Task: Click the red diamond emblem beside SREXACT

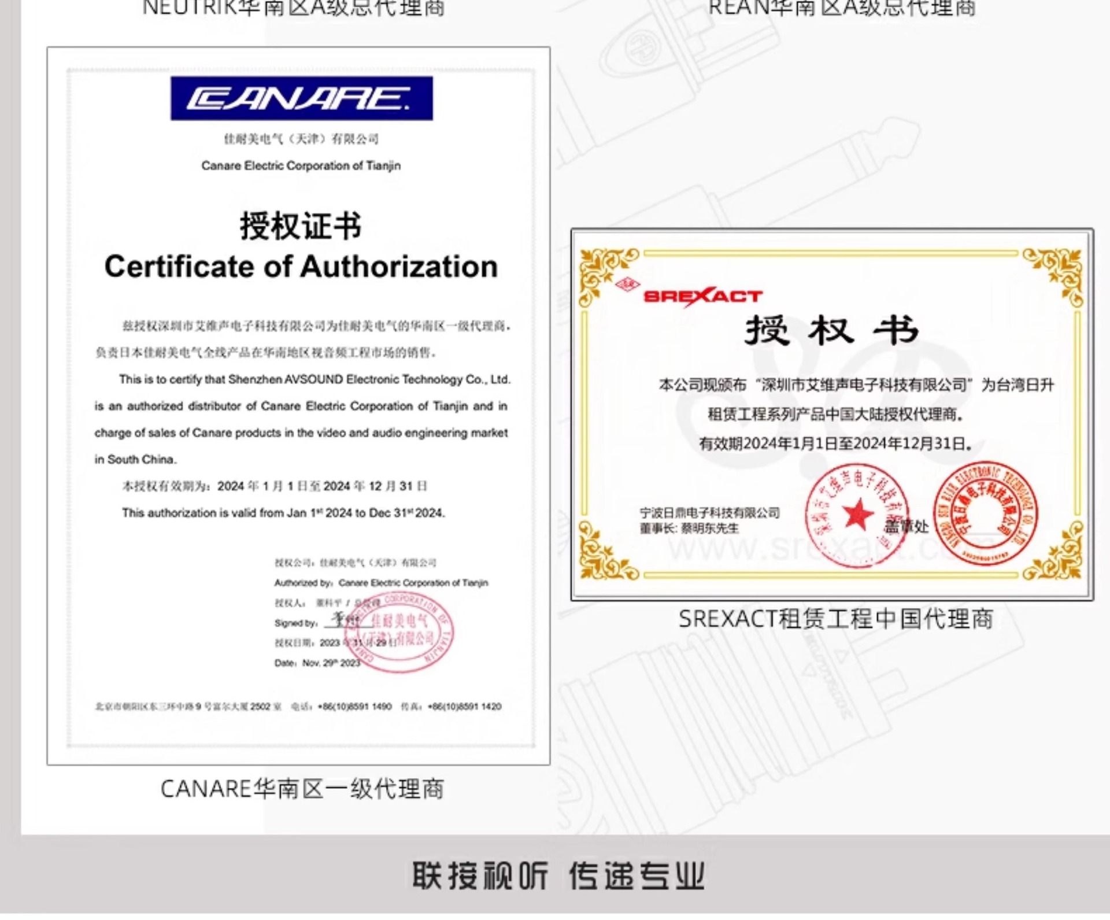Action: [627, 285]
